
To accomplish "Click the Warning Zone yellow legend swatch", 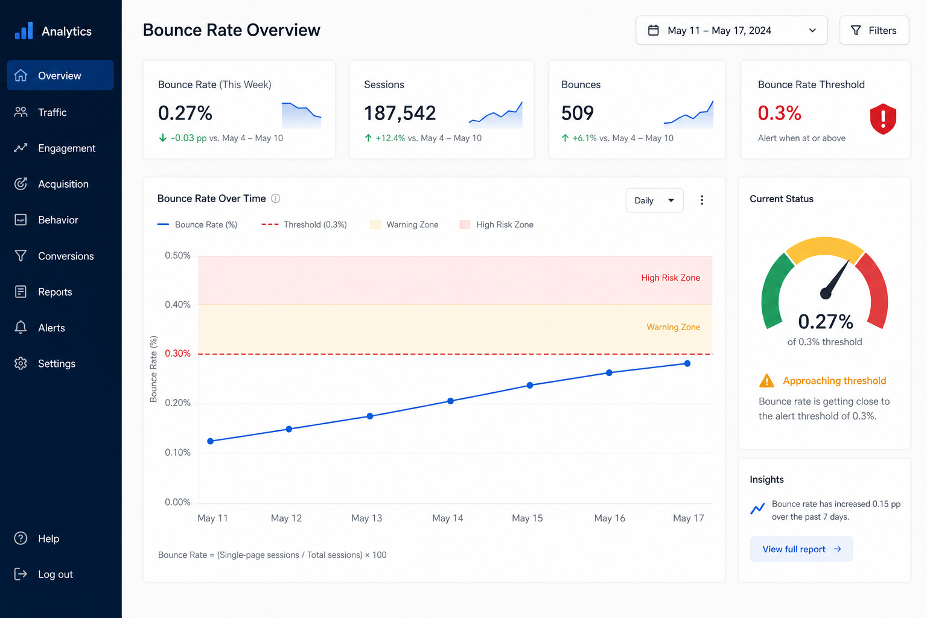I will pyautogui.click(x=375, y=225).
